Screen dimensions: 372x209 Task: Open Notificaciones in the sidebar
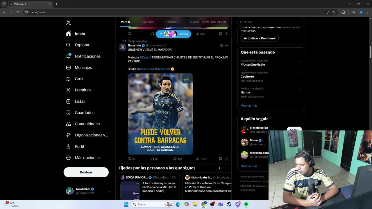83,56
